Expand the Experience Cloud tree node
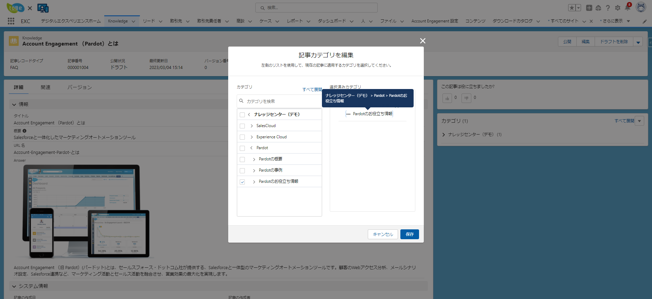The image size is (652, 299). (252, 137)
